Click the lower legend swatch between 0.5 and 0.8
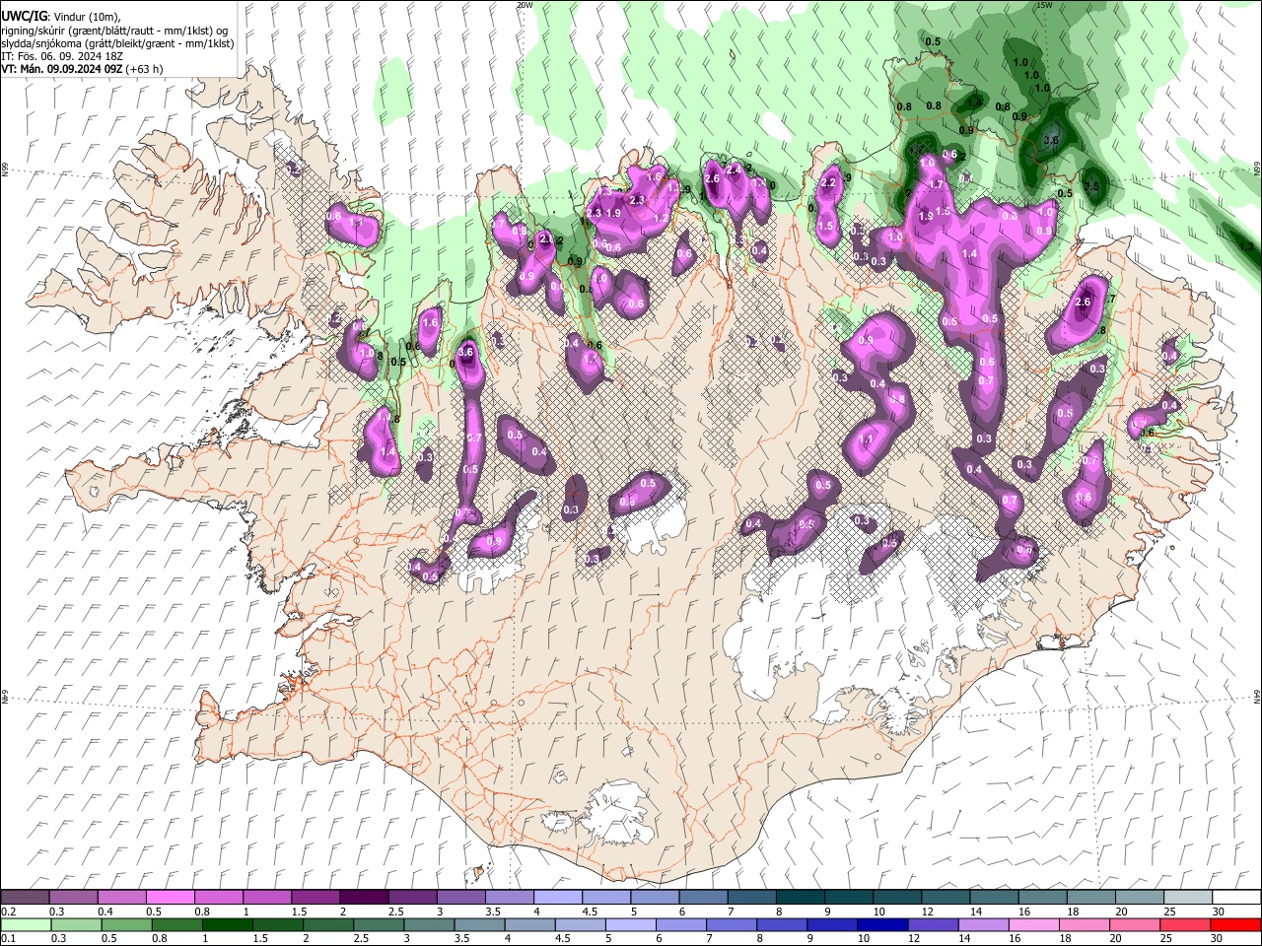 pos(125,924)
